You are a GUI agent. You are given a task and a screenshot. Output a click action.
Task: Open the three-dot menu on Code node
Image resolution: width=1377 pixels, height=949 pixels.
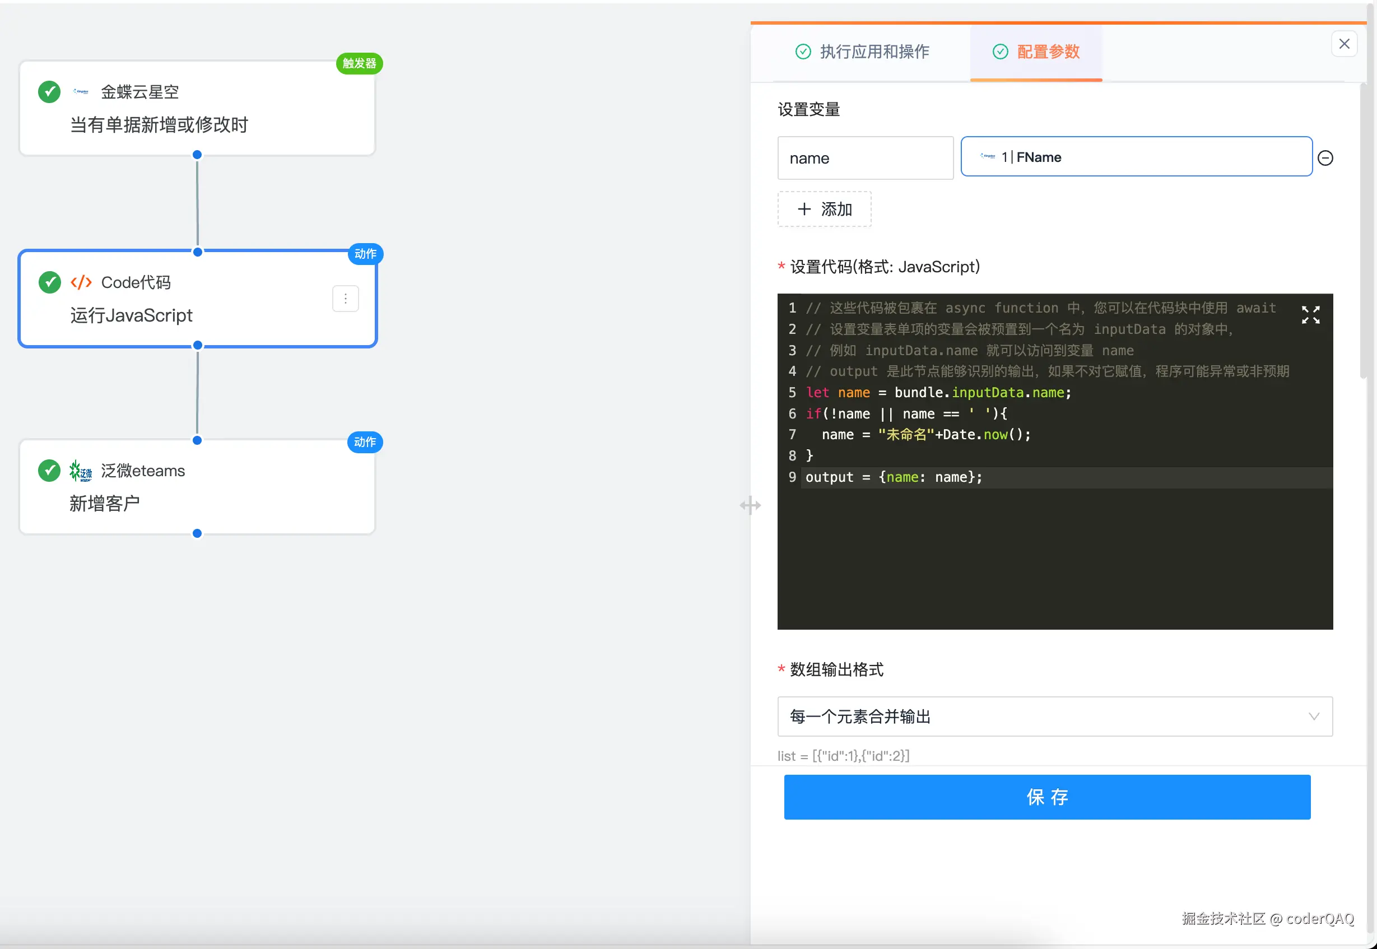click(346, 299)
